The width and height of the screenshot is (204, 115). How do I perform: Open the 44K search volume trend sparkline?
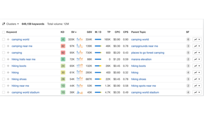[x=80, y=86]
